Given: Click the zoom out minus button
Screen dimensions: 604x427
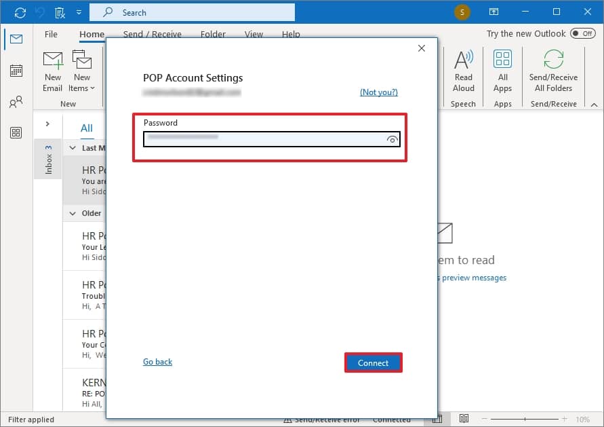Looking at the screenshot, I should tap(485, 419).
